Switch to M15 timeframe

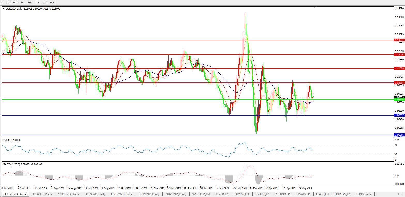(9, 2)
